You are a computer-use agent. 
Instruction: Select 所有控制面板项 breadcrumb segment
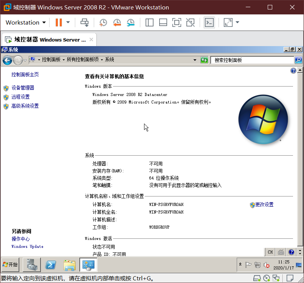82,60
